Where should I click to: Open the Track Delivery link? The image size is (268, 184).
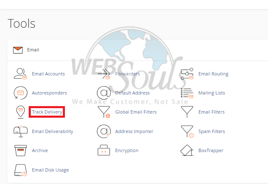tap(47, 112)
